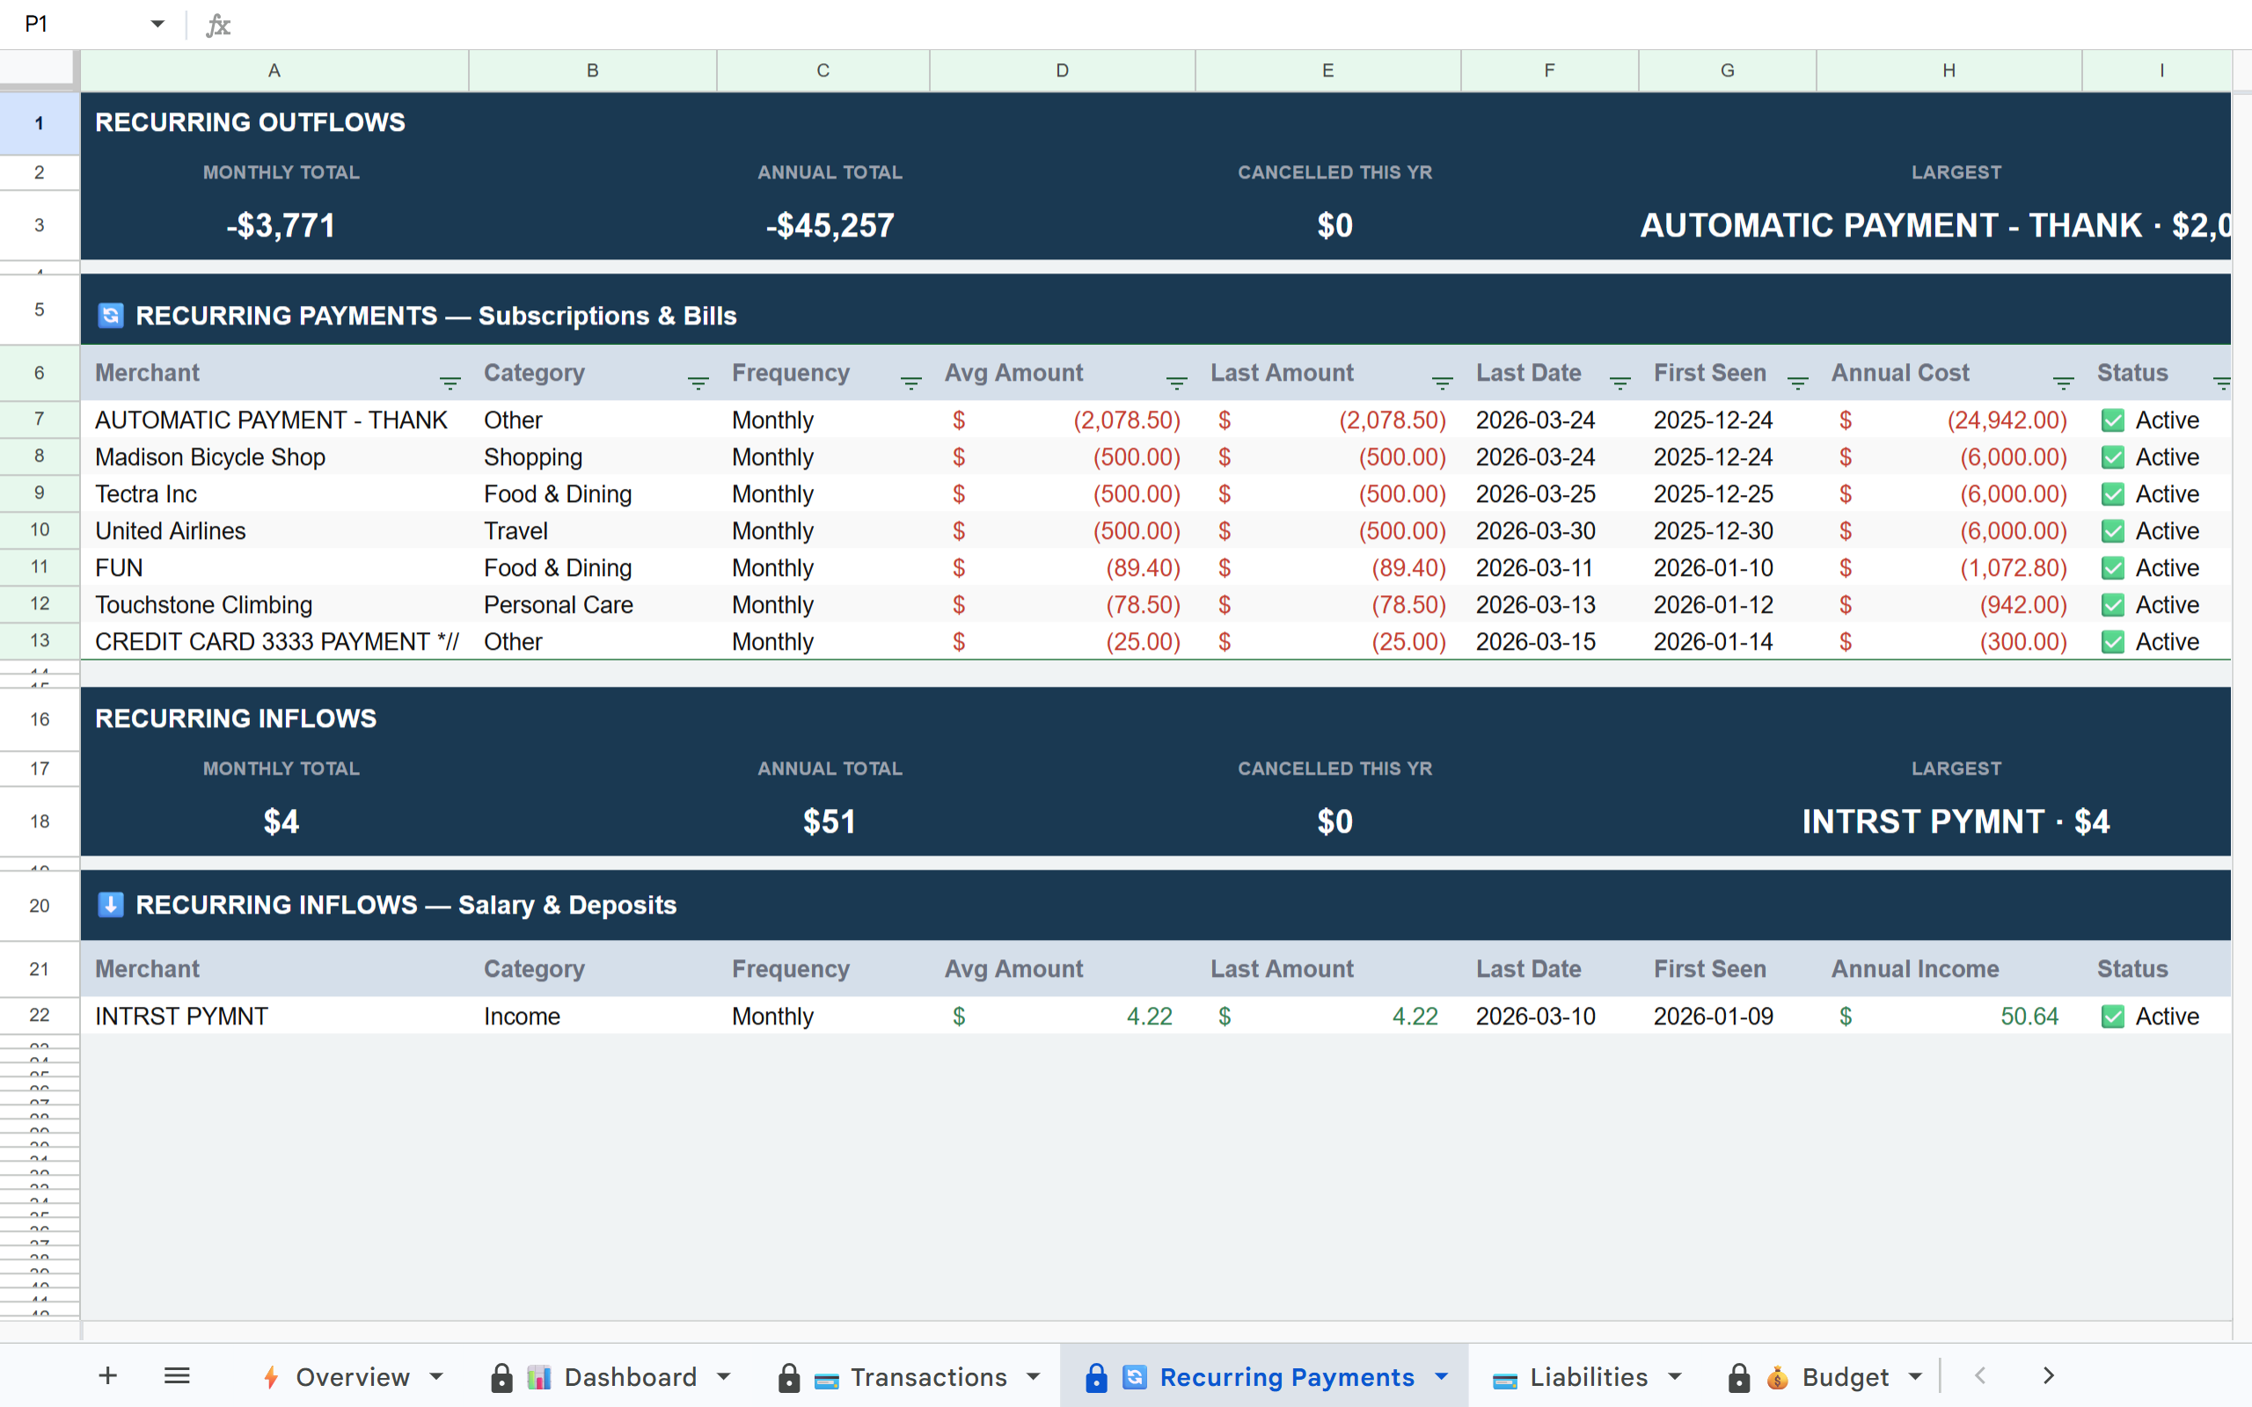Click the Add sheet plus button
Image resolution: width=2252 pixels, height=1407 pixels.
109,1376
